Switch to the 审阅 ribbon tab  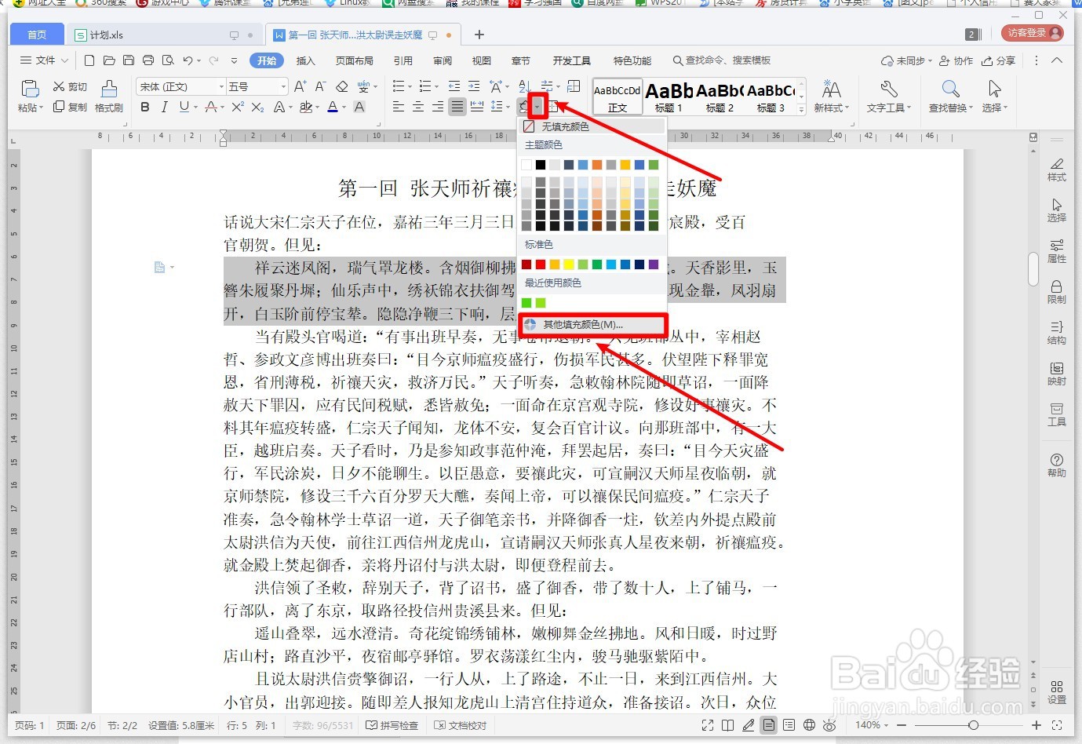tap(442, 60)
